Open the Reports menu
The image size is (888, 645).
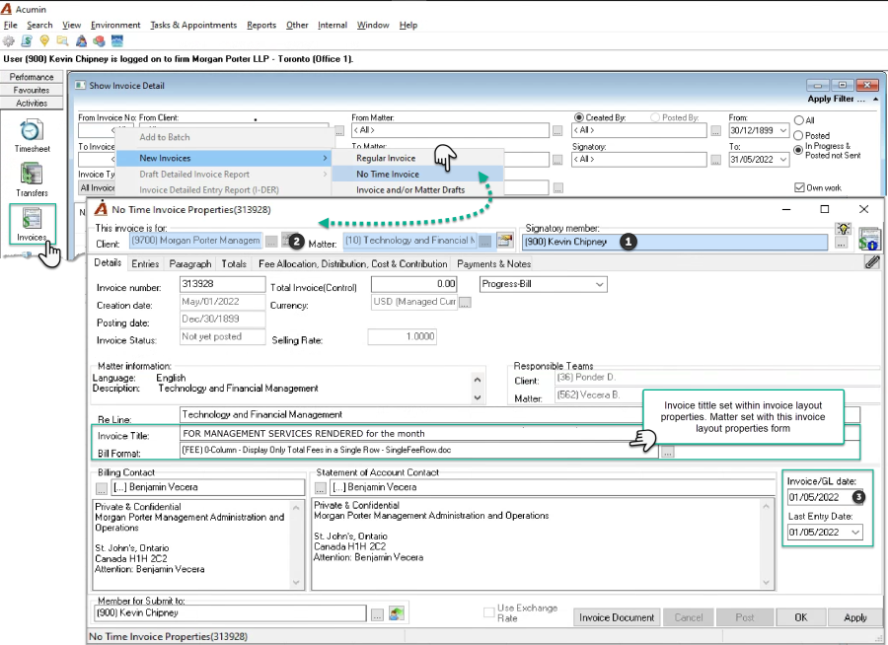[x=261, y=25]
